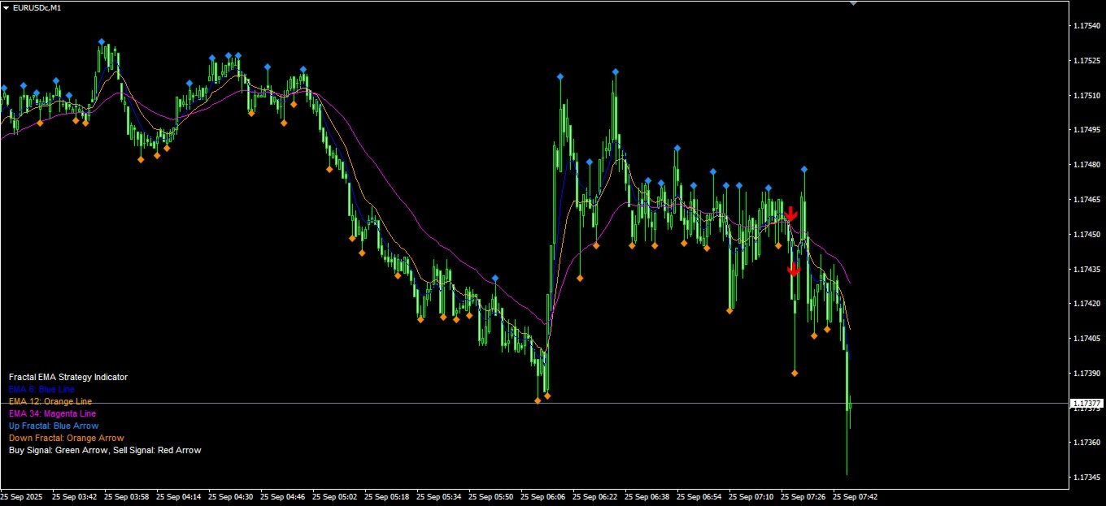Click the Buy Signal / Sell Signal legend line
The width and height of the screenshot is (1106, 506).
coord(105,450)
